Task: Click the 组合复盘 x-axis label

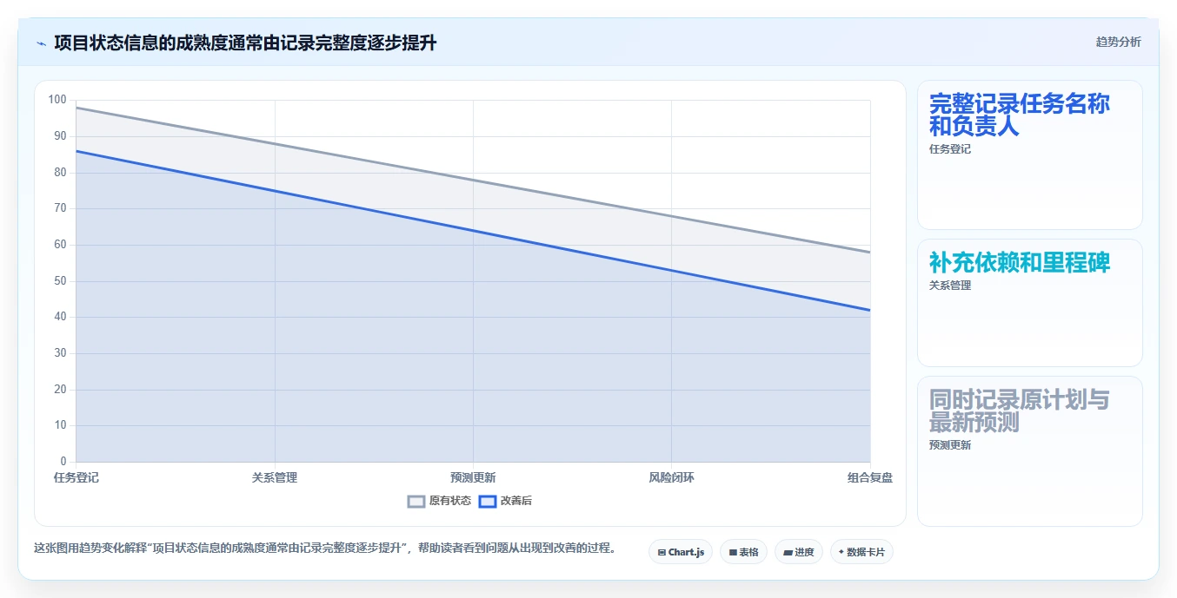Action: [870, 477]
